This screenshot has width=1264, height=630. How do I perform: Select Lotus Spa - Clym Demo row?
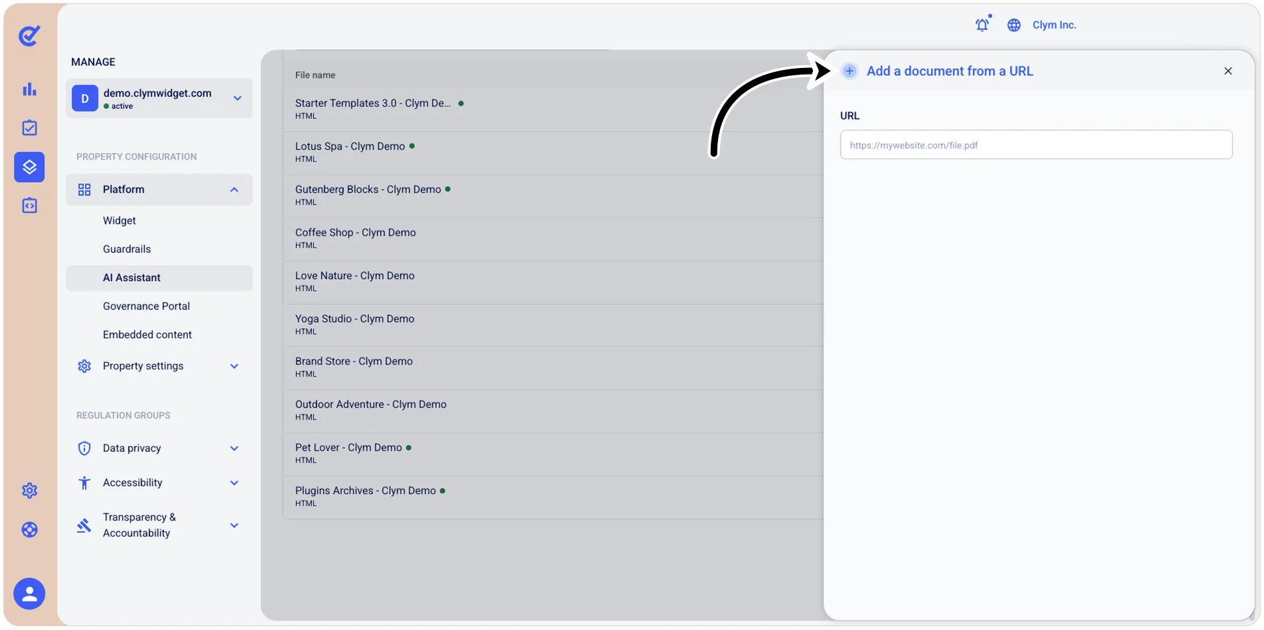click(x=553, y=152)
